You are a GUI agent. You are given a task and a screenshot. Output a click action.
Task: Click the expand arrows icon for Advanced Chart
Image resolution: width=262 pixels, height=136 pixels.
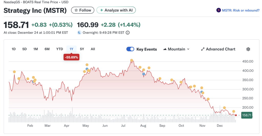pos(203,49)
